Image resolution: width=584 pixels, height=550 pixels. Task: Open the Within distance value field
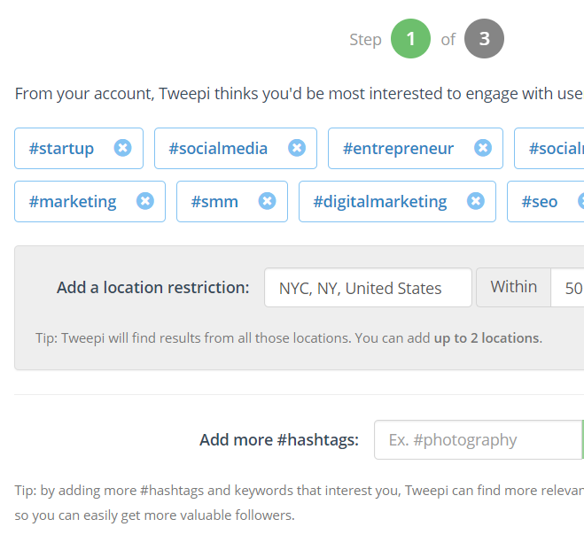568,288
